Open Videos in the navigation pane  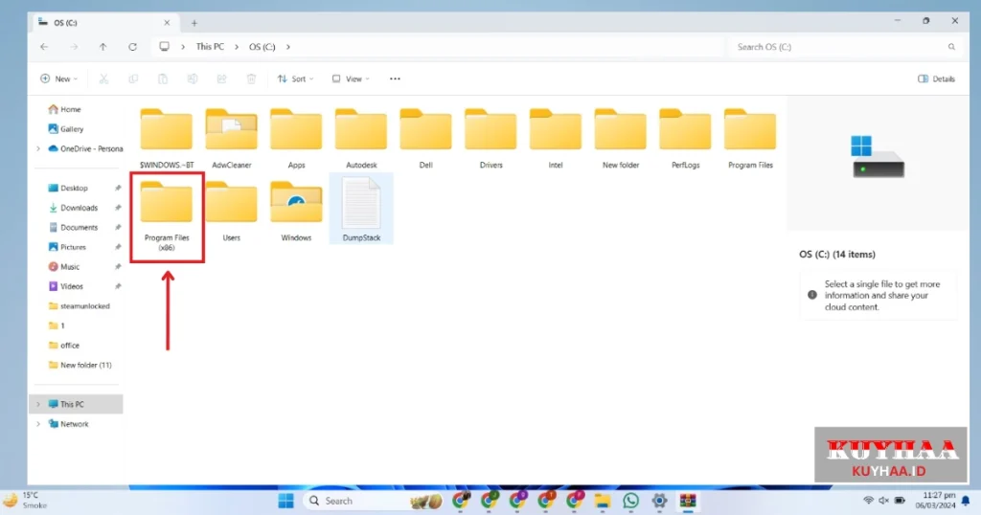point(65,286)
